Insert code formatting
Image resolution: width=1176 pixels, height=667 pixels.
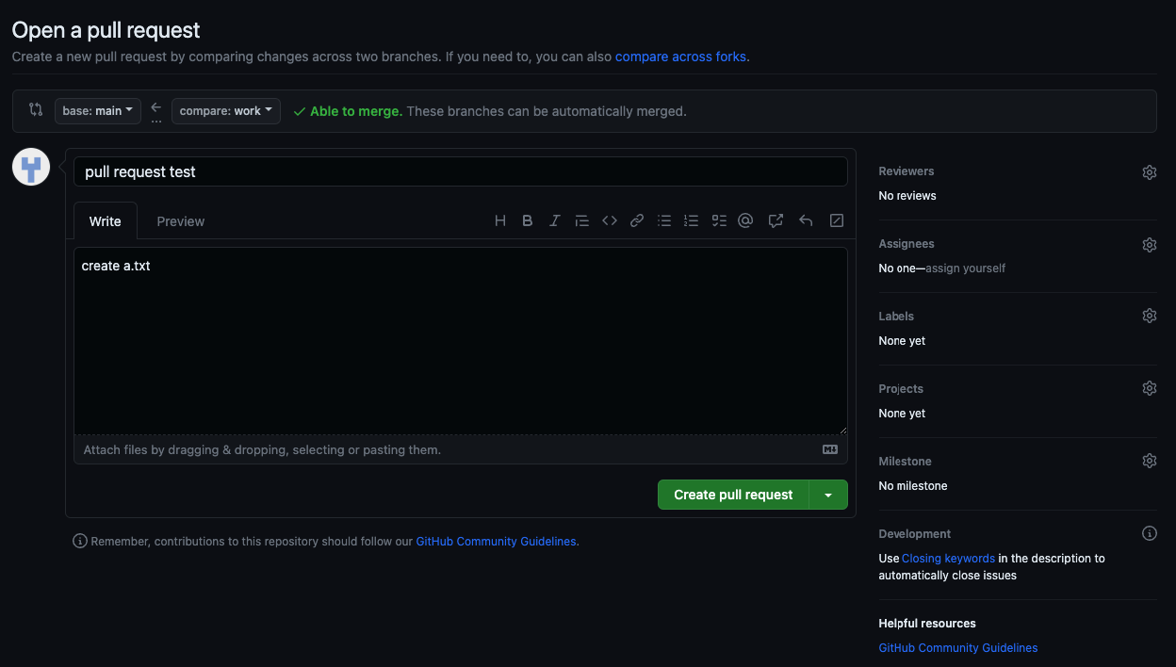(610, 220)
